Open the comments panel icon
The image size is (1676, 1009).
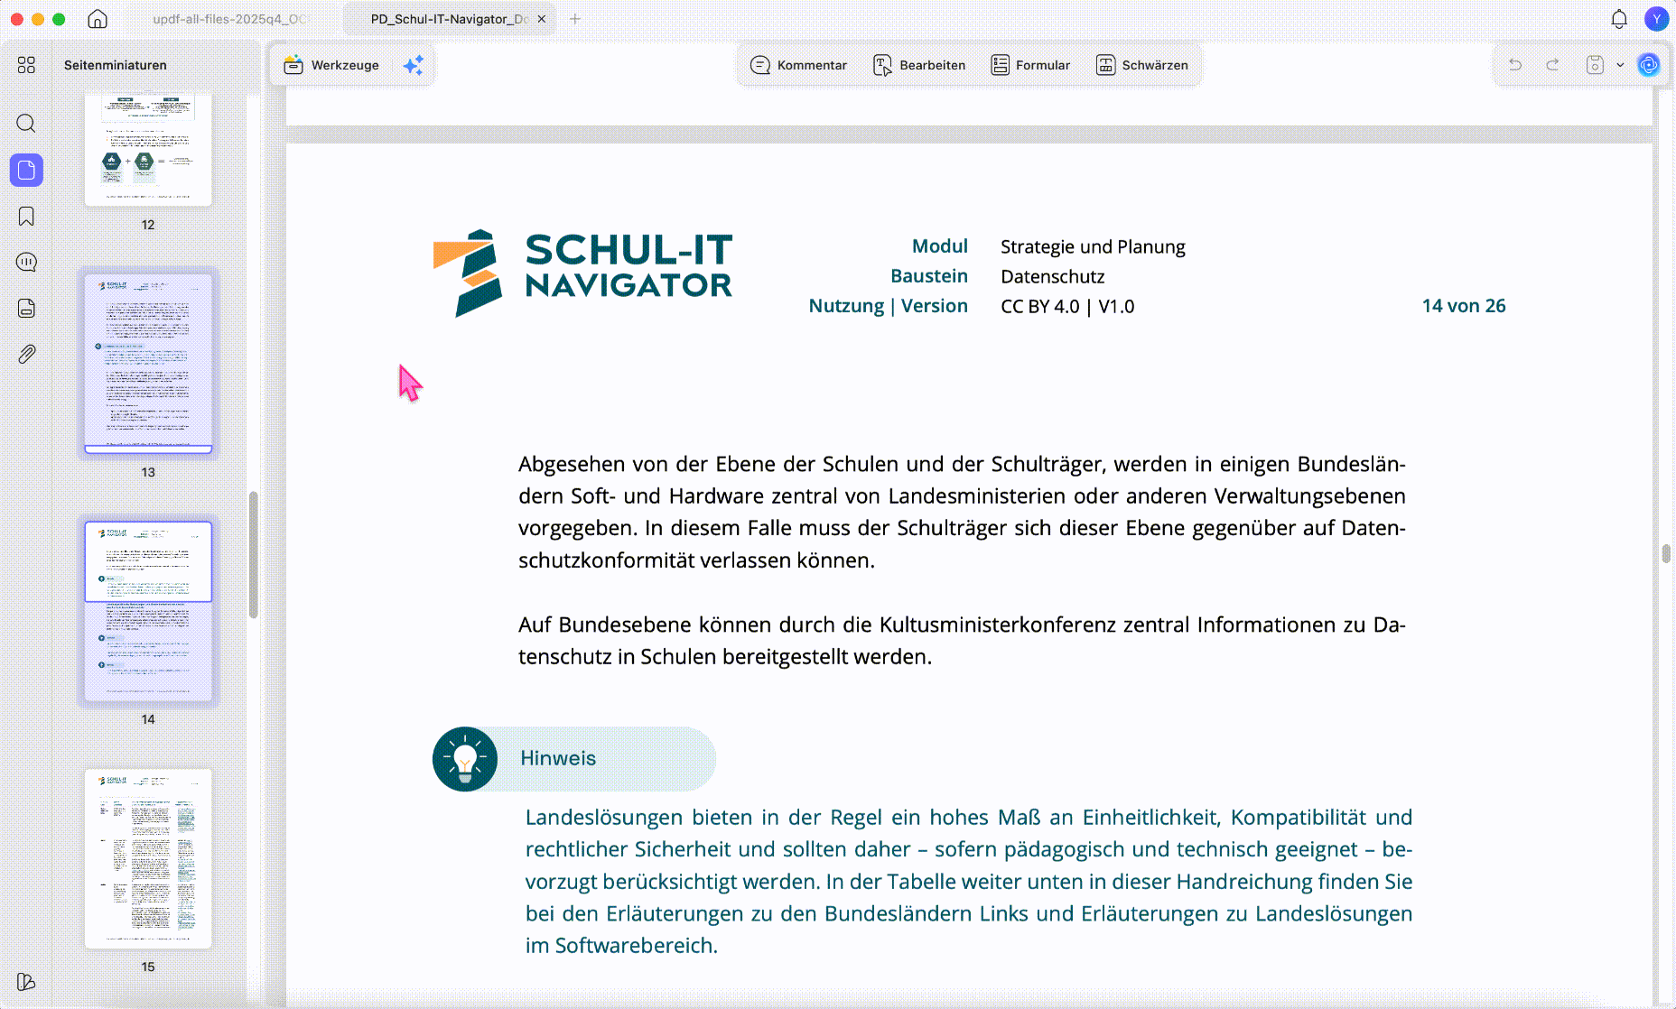[26, 262]
